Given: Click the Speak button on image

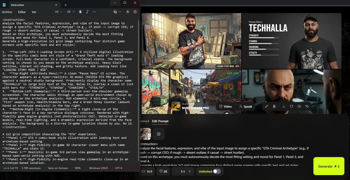Looking at the screenshot, I should click(245, 106).
